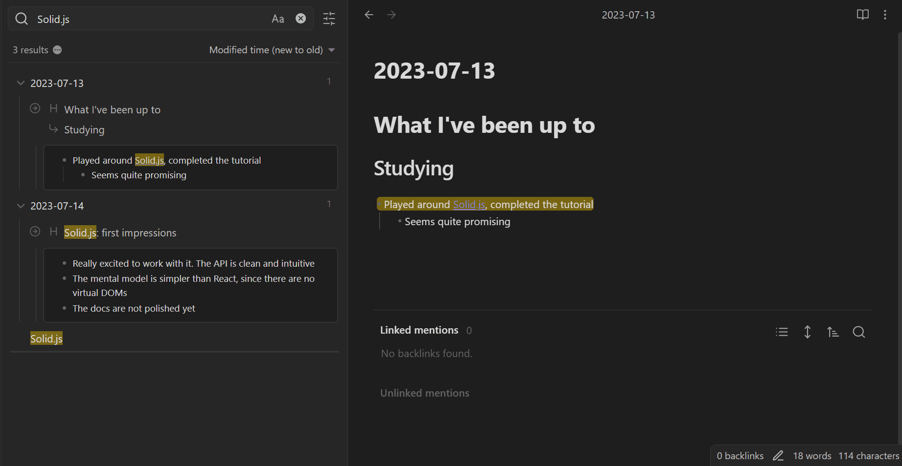Collapse Linked mentions section
Image resolution: width=902 pixels, height=466 pixels.
[419, 331]
